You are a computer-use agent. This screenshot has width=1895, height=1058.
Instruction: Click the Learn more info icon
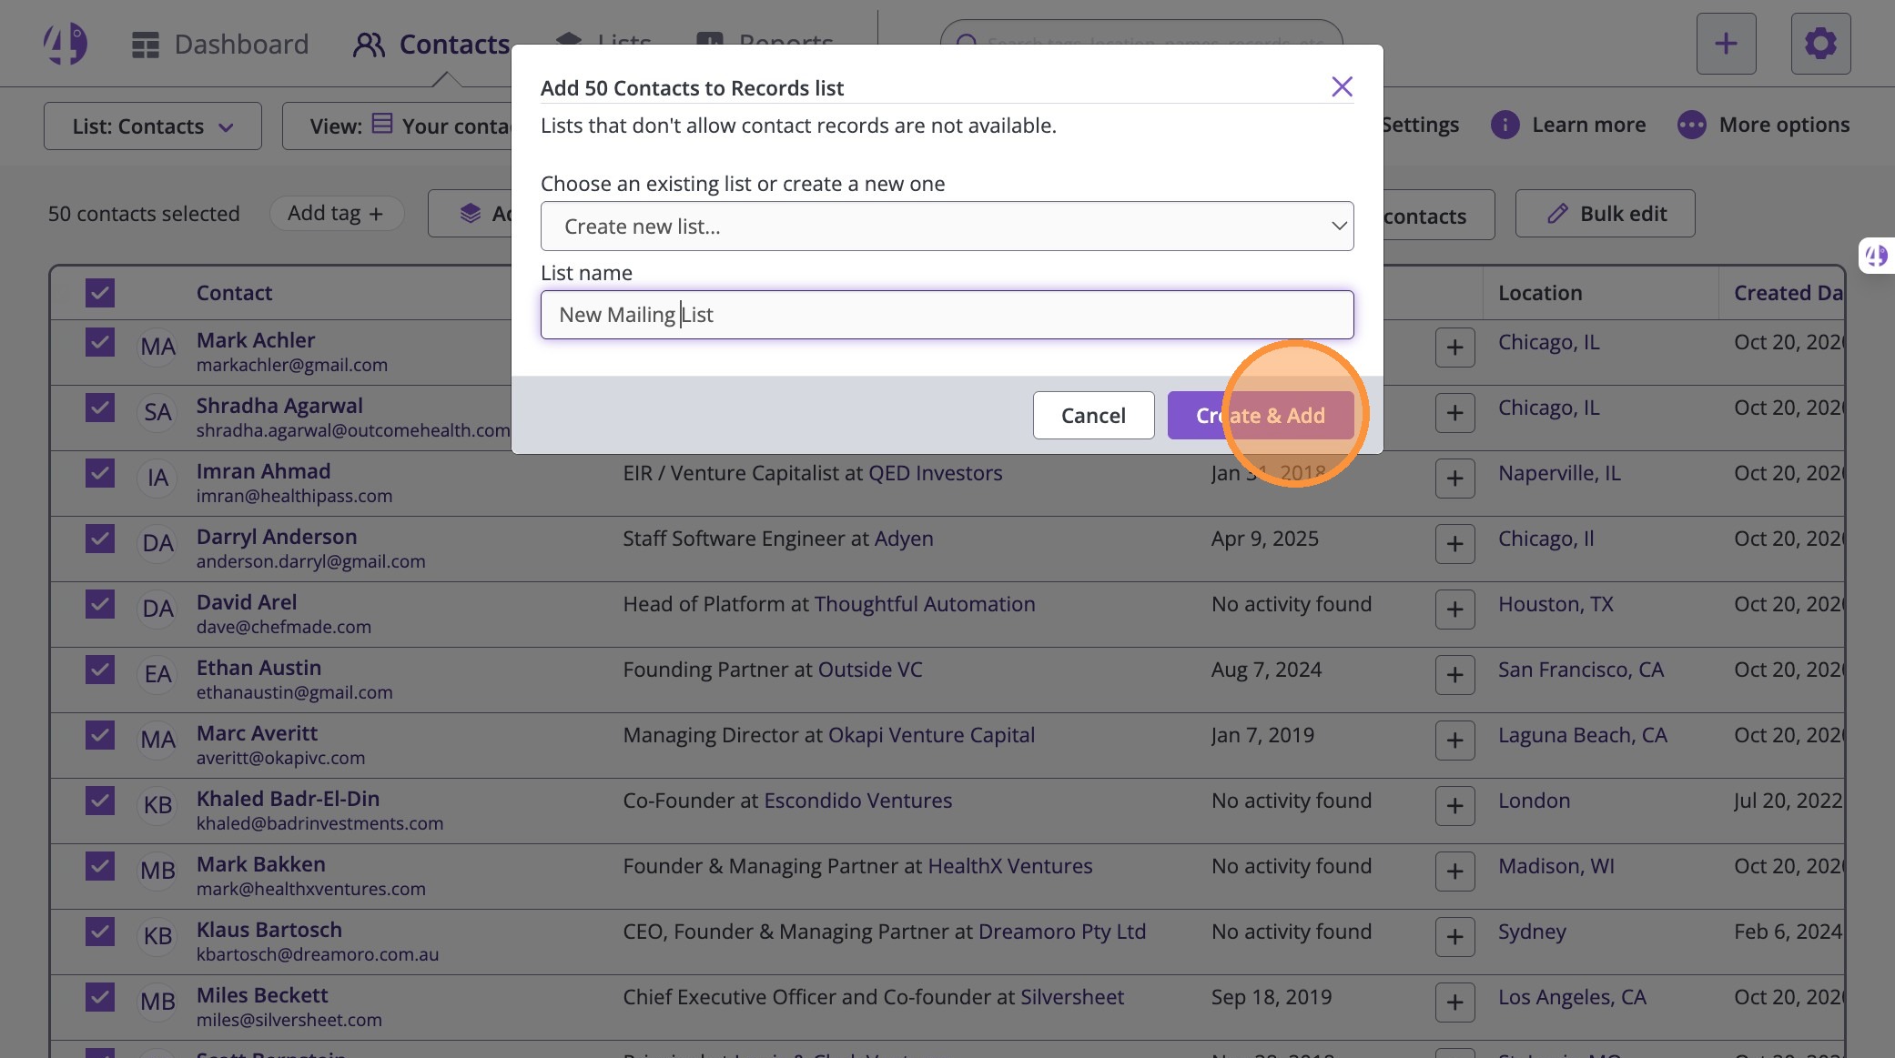(1505, 125)
